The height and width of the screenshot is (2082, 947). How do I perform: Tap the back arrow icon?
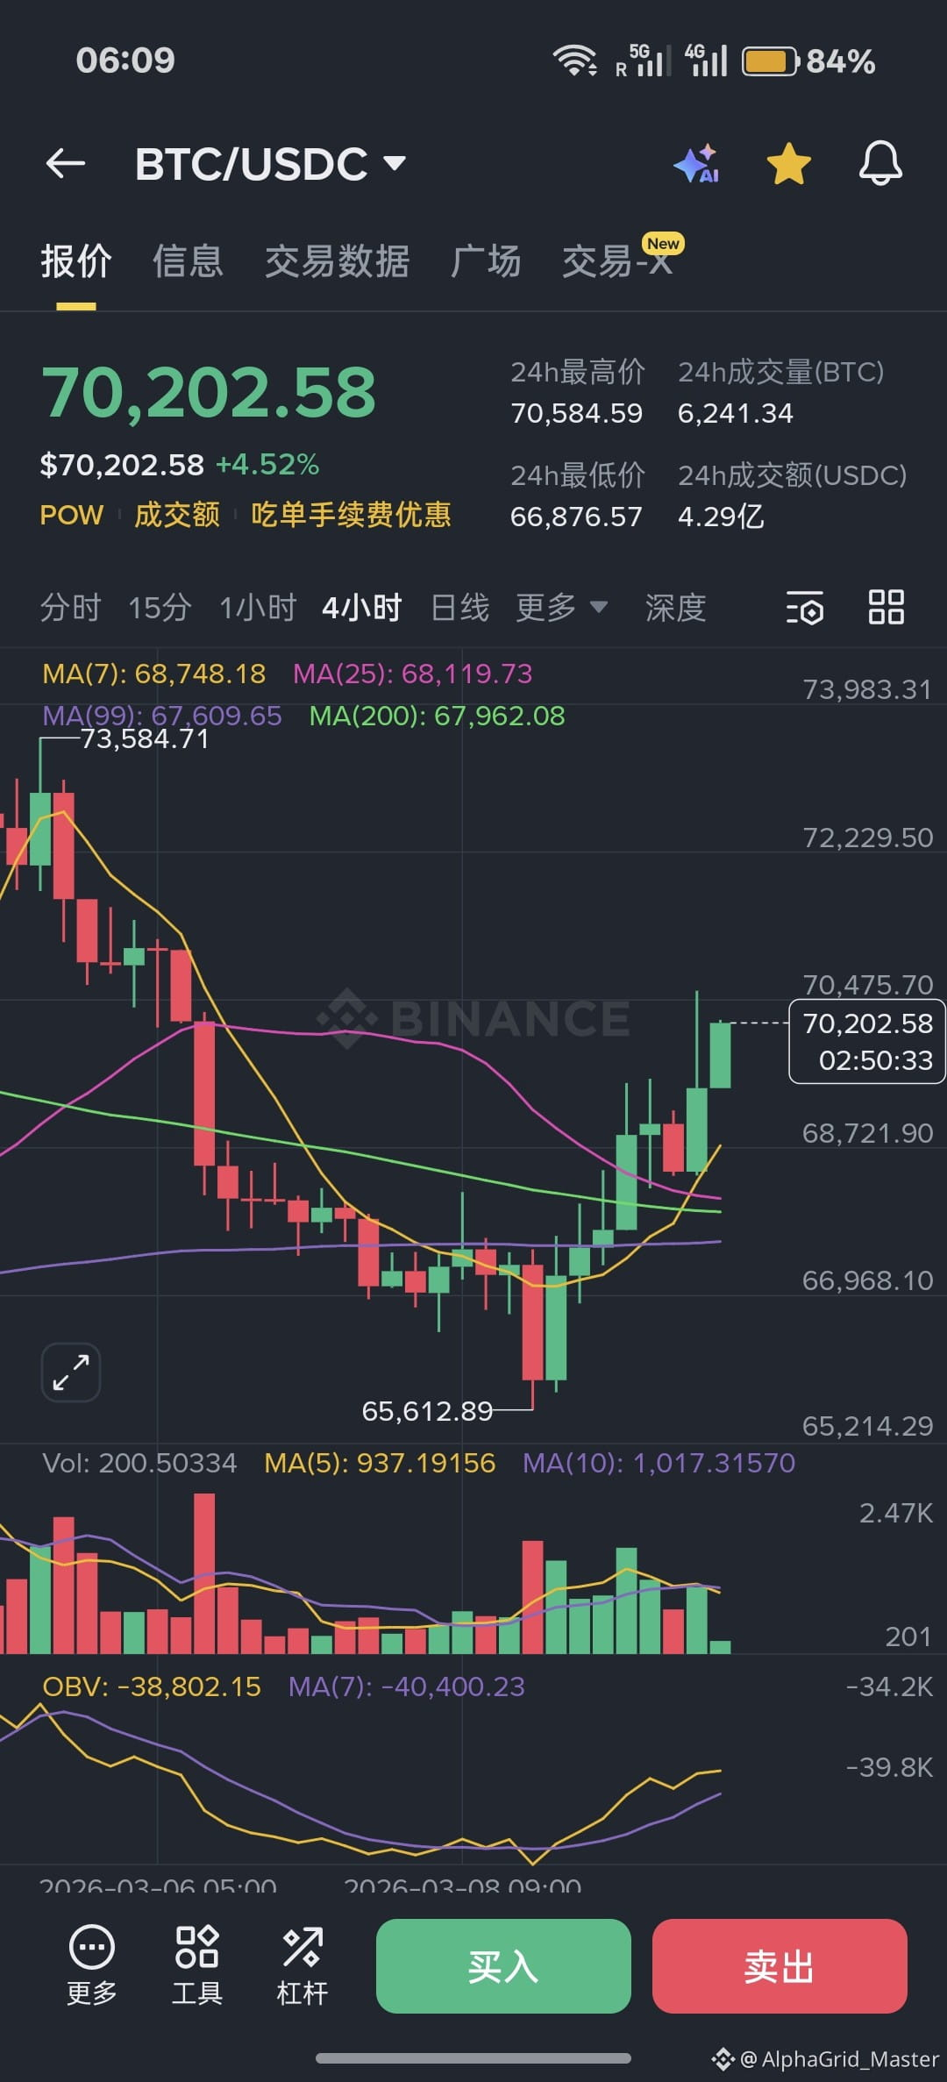point(66,163)
